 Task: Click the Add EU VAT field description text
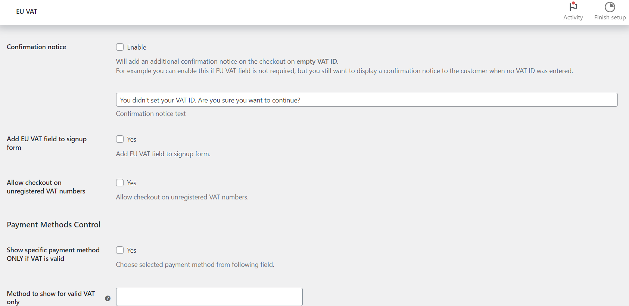(163, 154)
